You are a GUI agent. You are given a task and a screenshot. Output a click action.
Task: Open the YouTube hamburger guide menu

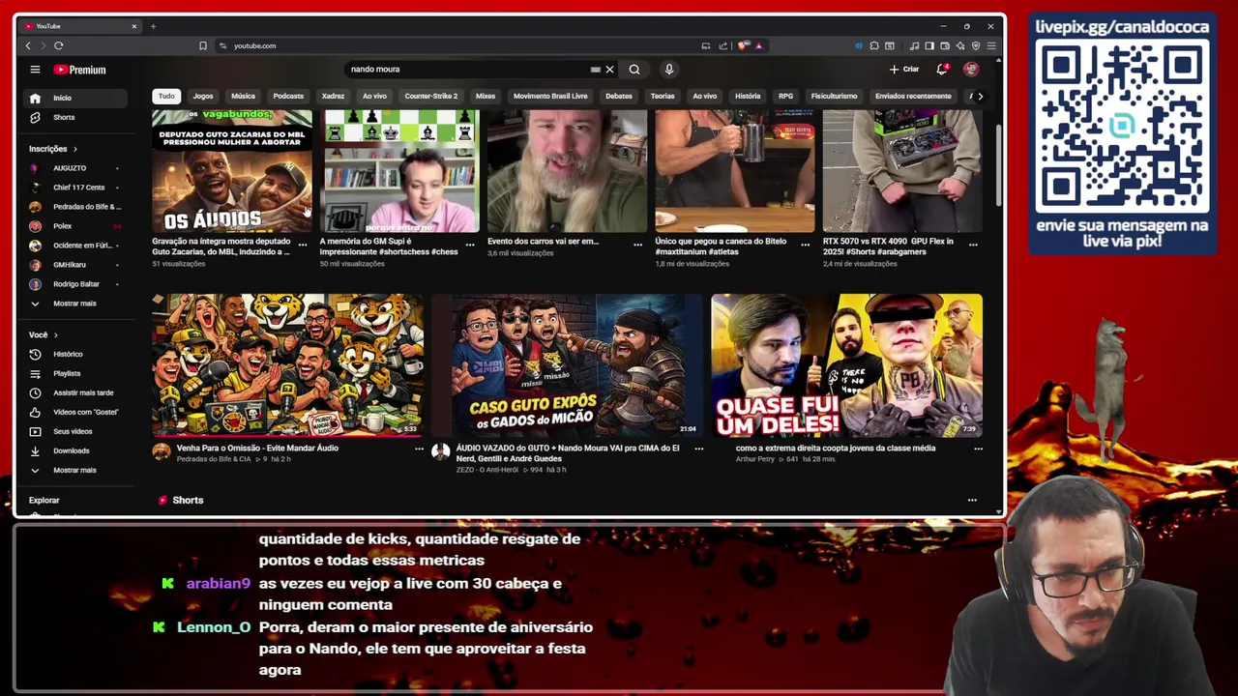tap(35, 70)
